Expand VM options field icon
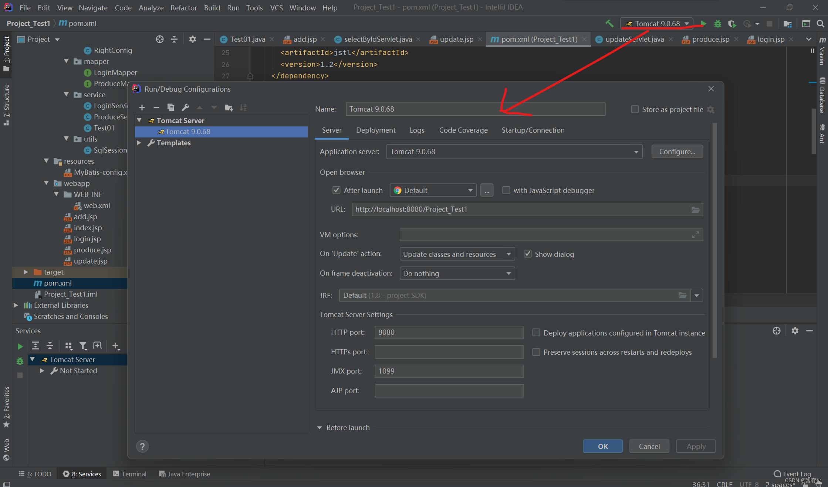Screen dimensions: 828x487 [x=695, y=235]
